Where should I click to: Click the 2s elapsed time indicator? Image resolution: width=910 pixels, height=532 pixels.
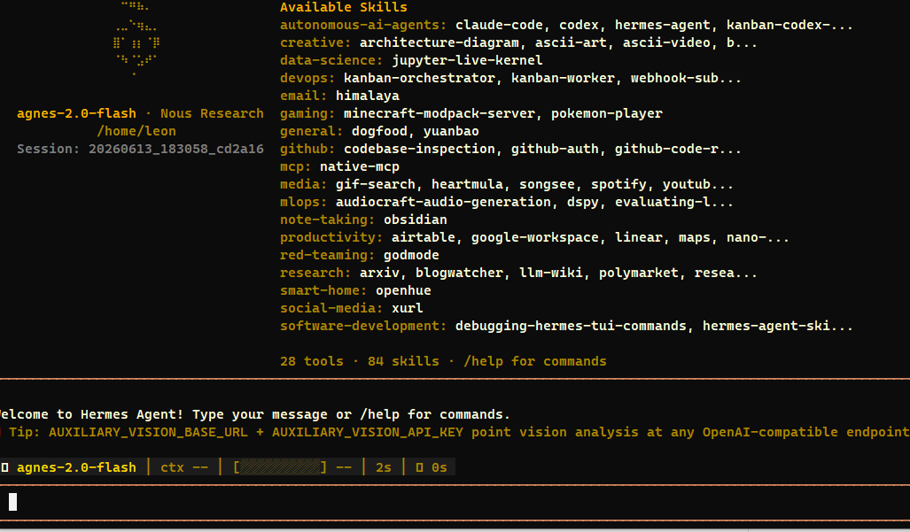[384, 467]
